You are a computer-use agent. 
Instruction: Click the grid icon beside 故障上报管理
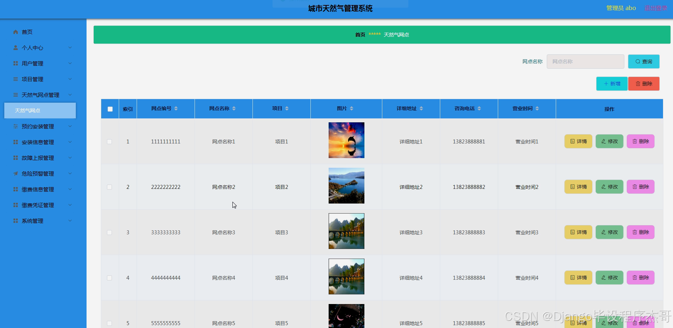point(16,158)
